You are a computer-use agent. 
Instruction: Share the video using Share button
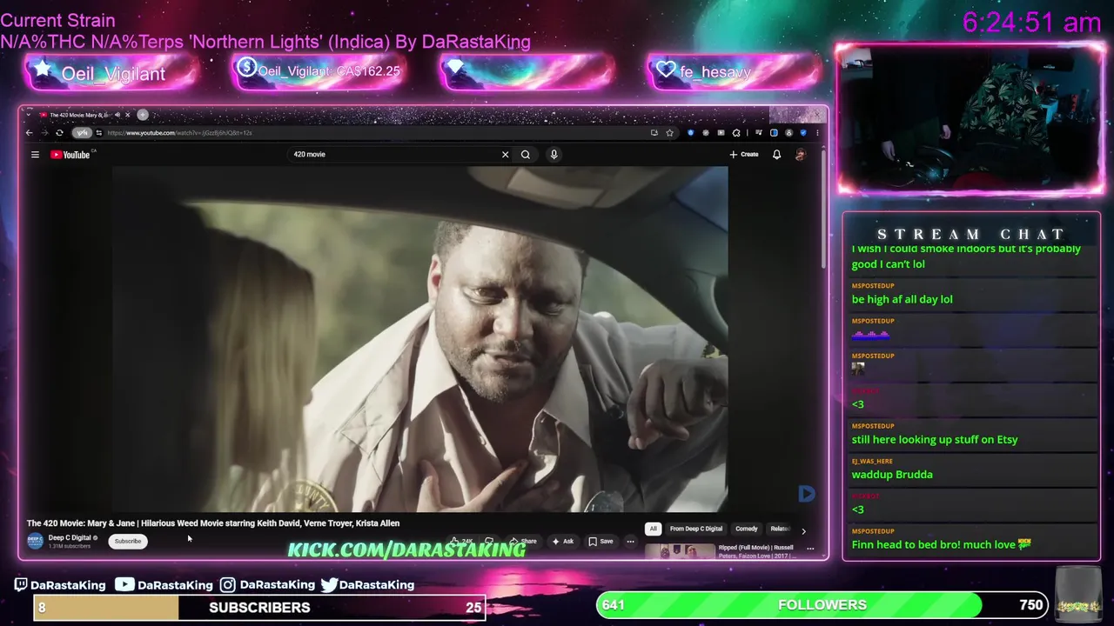coord(523,542)
